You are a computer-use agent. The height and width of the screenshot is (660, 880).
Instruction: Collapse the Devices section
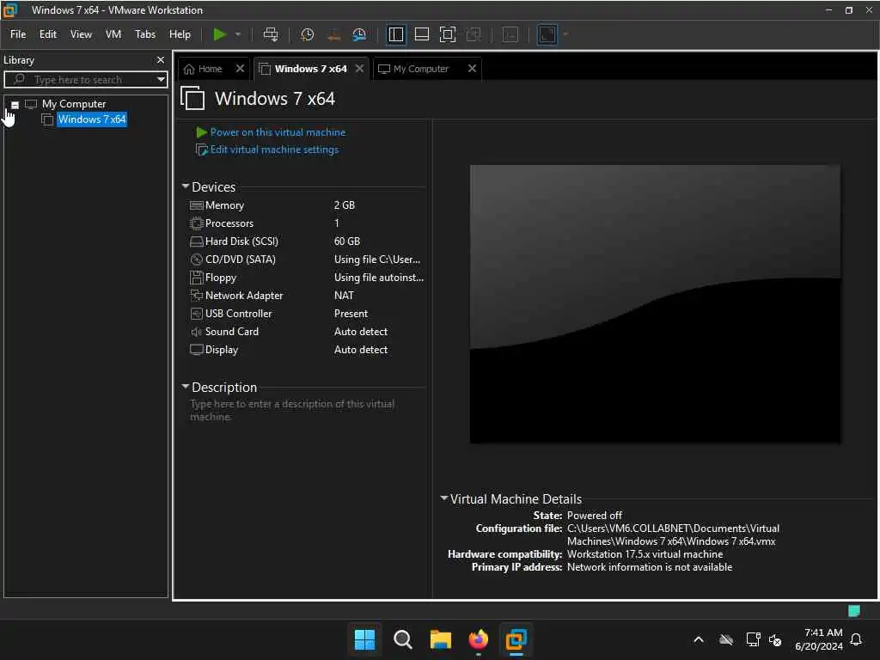click(x=186, y=186)
